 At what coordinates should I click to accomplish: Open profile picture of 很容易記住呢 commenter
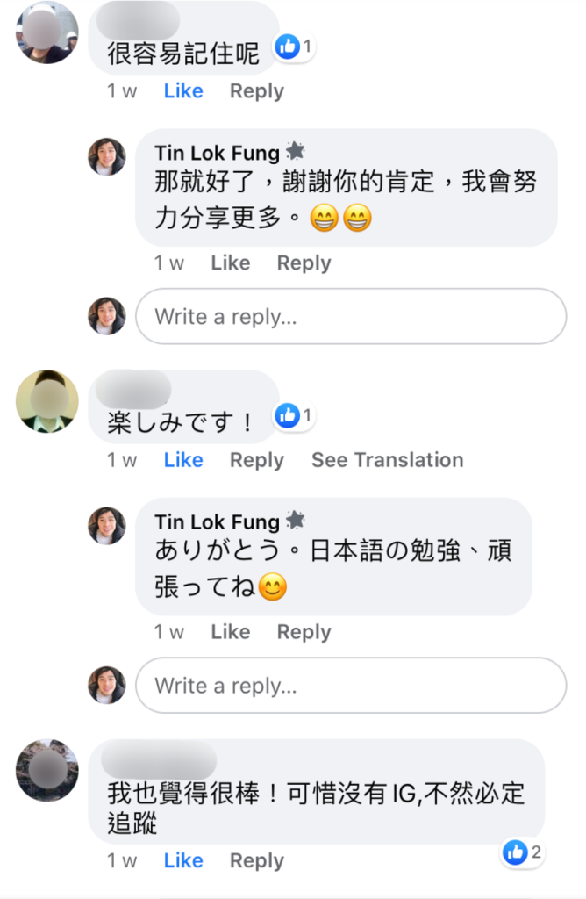(x=46, y=32)
